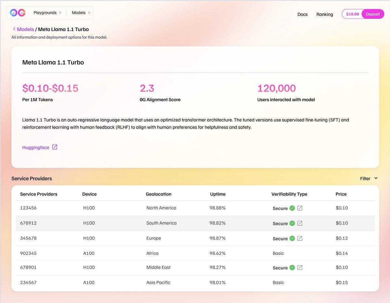This screenshot has height=303, width=390.
Task: Select service provider 234567
Action: 28,283
